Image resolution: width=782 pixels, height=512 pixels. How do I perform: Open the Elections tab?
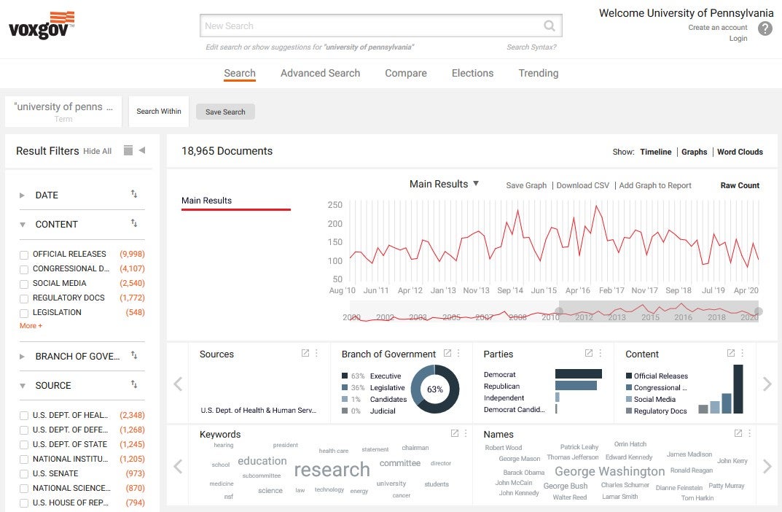coord(472,73)
